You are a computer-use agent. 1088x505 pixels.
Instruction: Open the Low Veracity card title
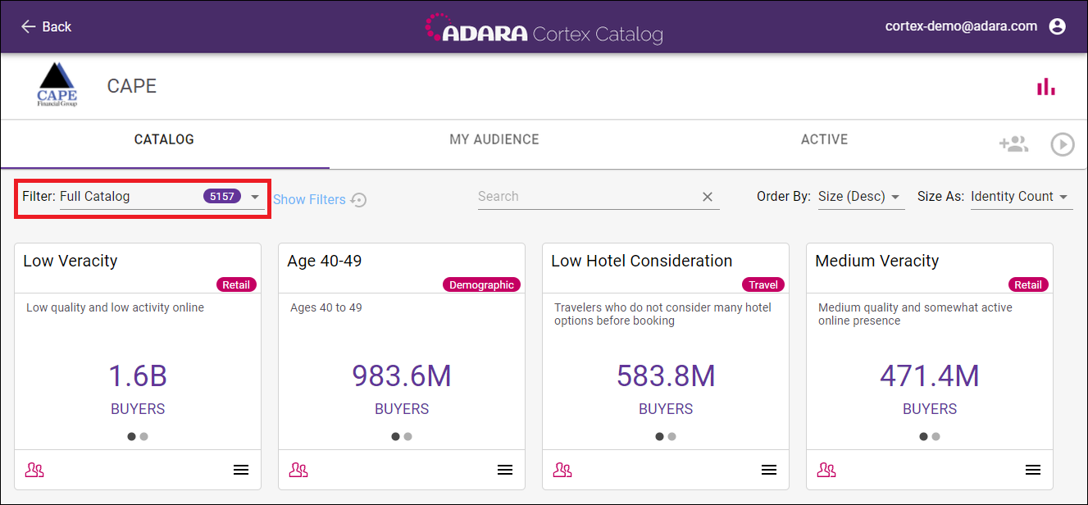pyautogui.click(x=71, y=261)
